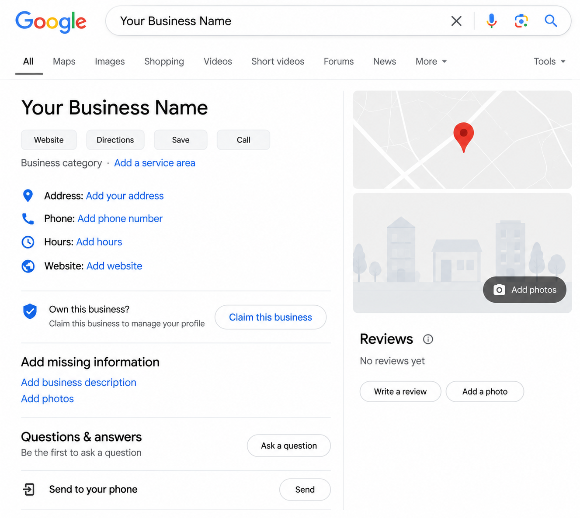Switch to the Short videos tab
This screenshot has width=580, height=518.
click(x=278, y=62)
